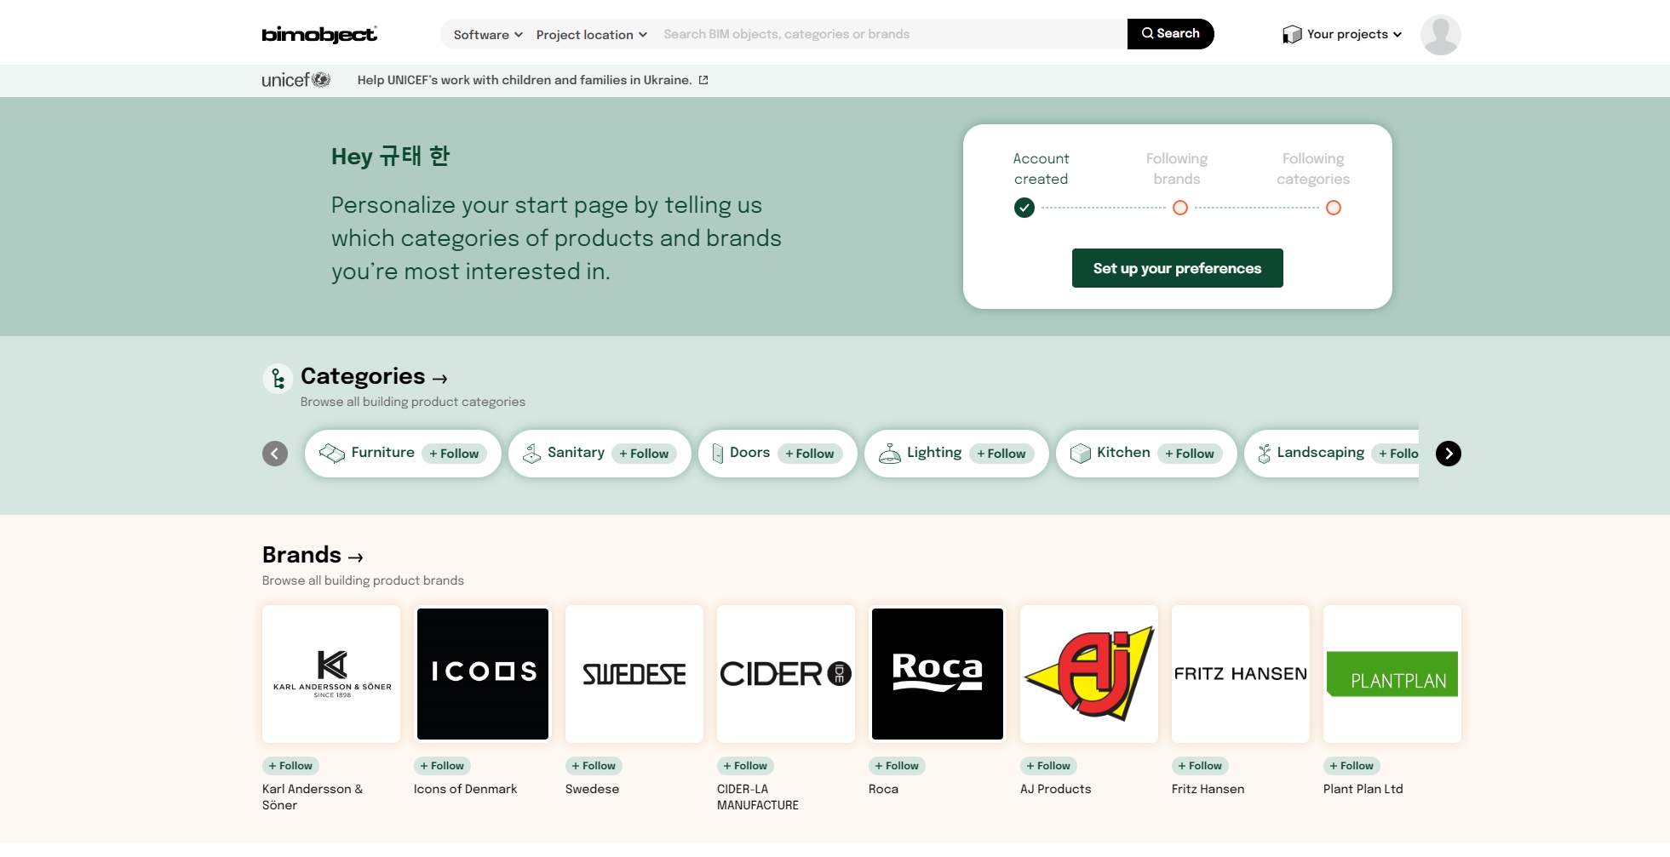Image resolution: width=1670 pixels, height=857 pixels.
Task: Open Doors category name
Action: tap(749, 453)
